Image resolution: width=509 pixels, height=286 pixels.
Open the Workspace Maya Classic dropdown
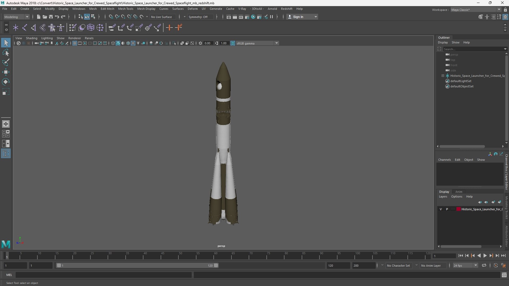476,10
